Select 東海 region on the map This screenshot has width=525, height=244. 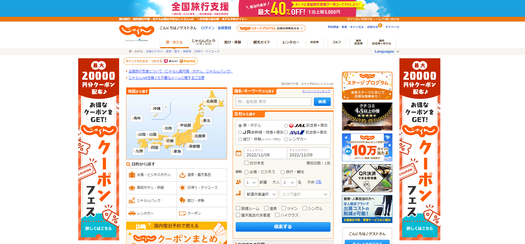tap(177, 151)
